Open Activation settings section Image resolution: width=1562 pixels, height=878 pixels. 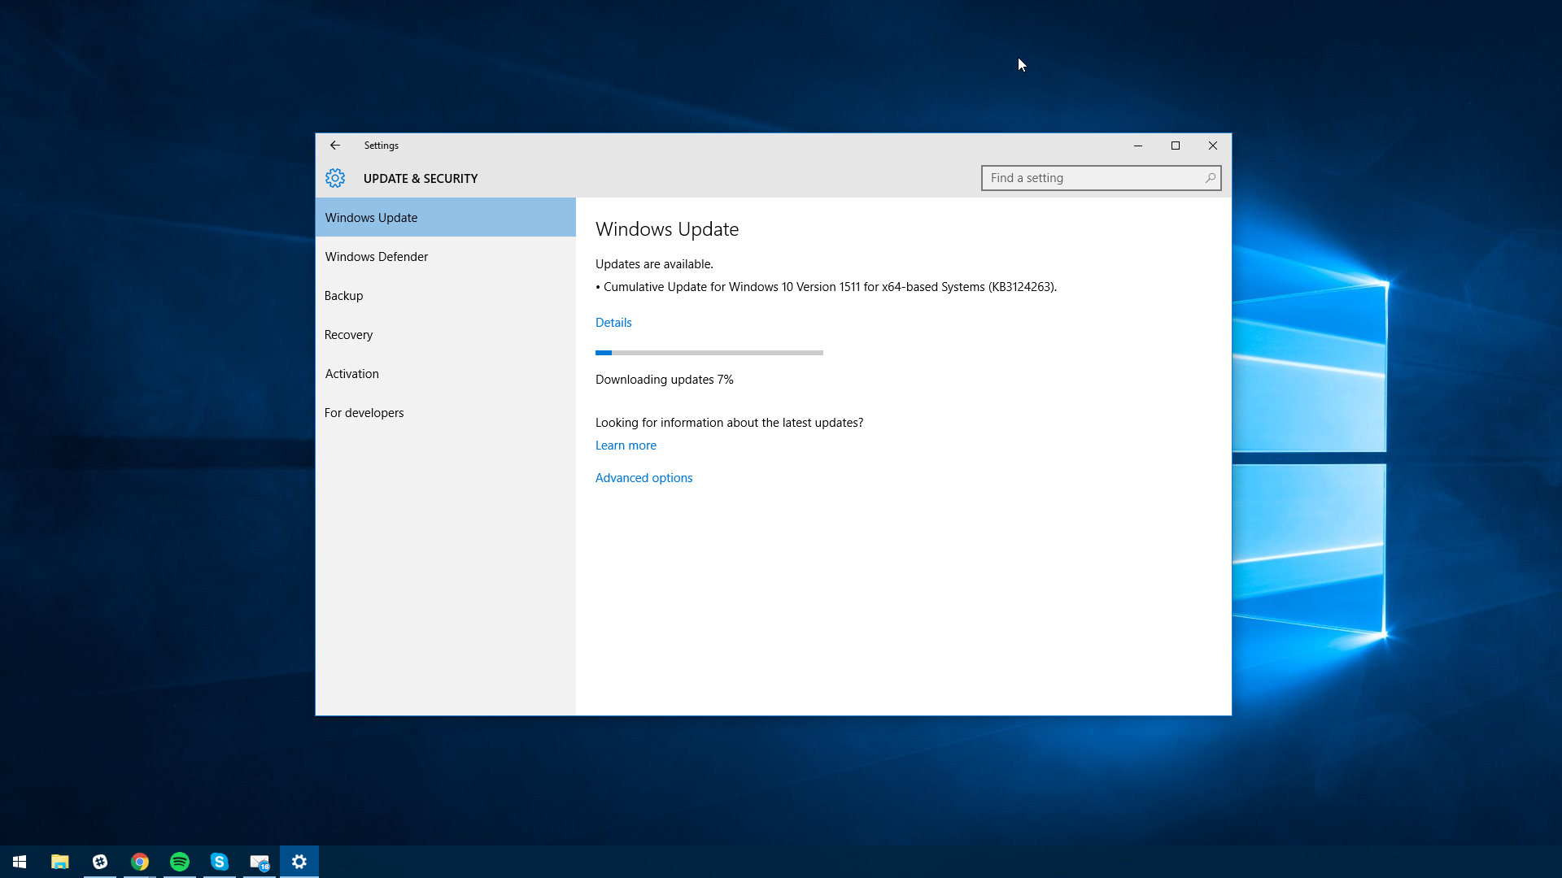point(352,373)
